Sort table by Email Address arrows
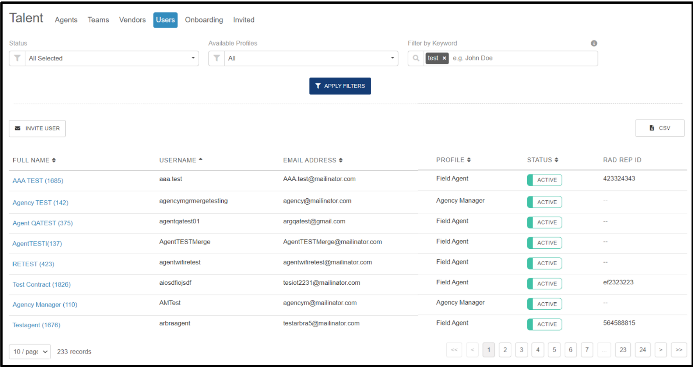 (341, 160)
